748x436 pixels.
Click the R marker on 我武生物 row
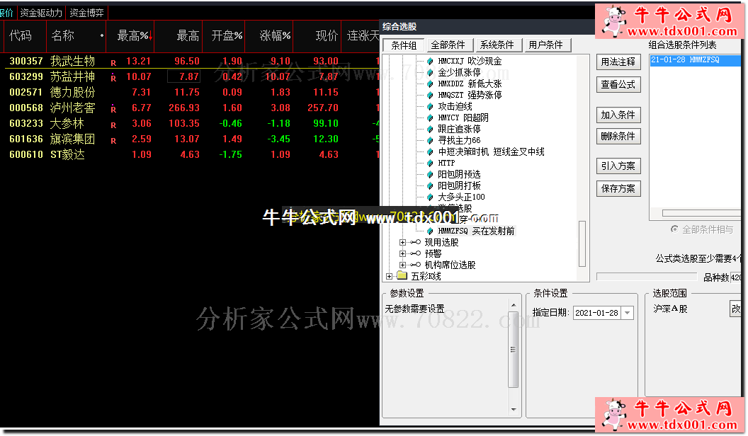point(113,62)
